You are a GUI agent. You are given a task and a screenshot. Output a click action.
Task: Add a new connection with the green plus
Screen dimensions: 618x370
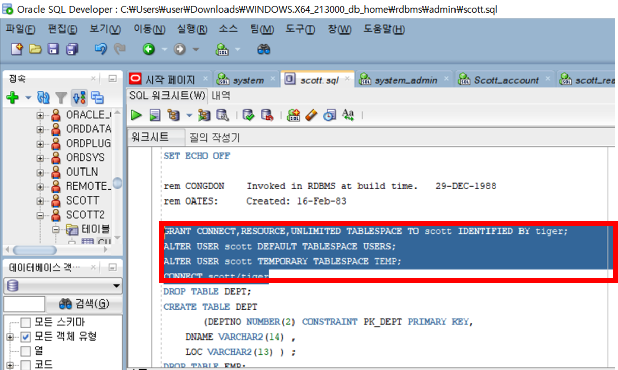click(12, 97)
